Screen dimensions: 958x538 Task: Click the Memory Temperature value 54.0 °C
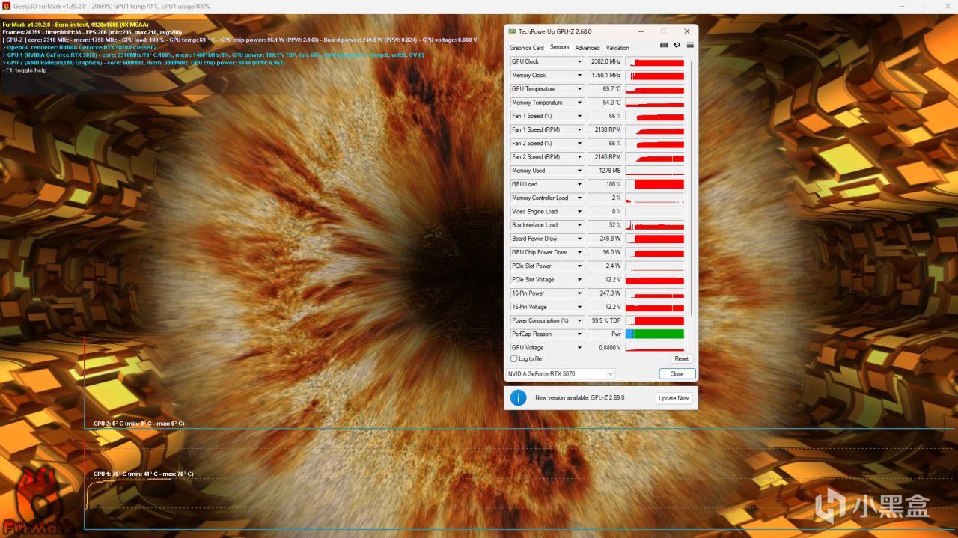[605, 103]
